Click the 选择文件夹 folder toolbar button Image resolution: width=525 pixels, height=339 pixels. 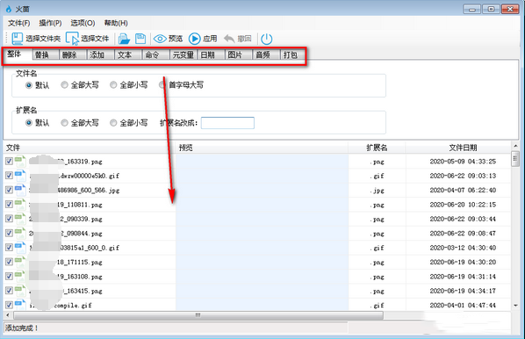click(x=36, y=39)
